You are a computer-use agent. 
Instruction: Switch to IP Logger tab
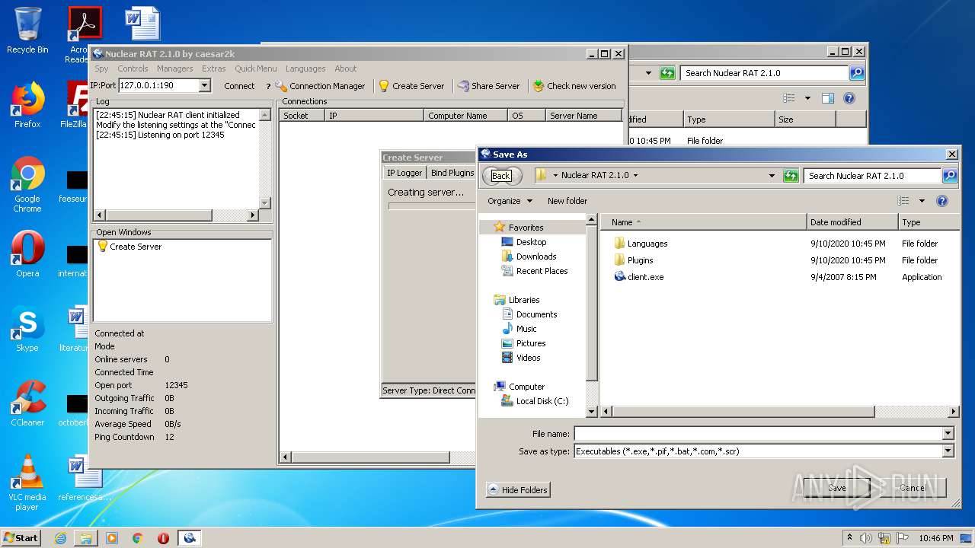coord(404,173)
